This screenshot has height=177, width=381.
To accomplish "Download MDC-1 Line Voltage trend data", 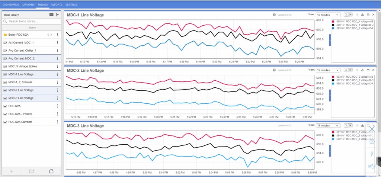I will tap(362, 15).
